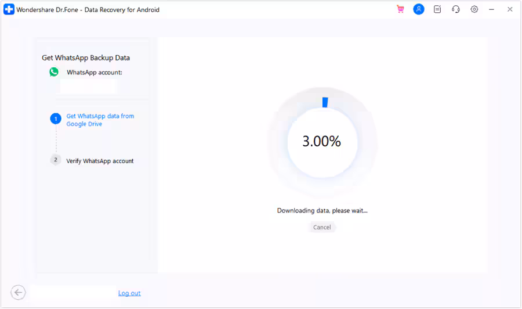Select 'Verify WhatsApp account' step
This screenshot has height=309, width=522.
(100, 161)
